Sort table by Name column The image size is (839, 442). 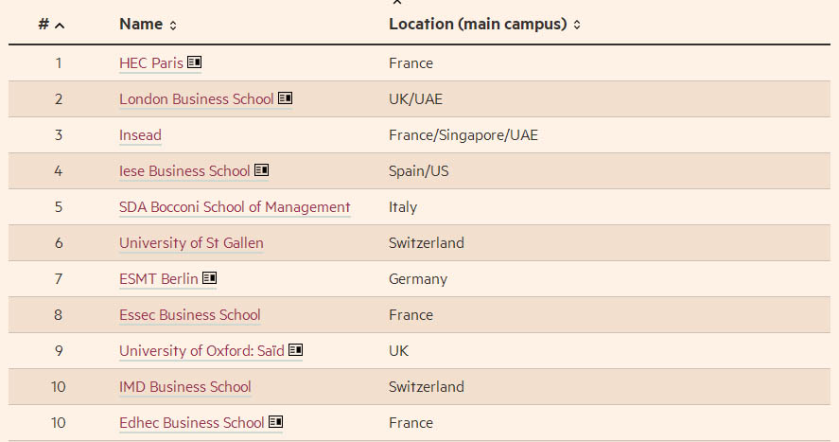tap(149, 24)
